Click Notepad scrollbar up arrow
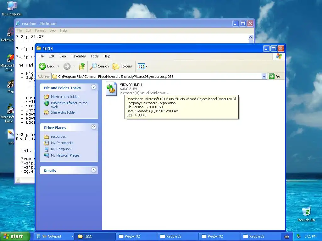Screen dimensions: 322x241 (x=251, y=37)
